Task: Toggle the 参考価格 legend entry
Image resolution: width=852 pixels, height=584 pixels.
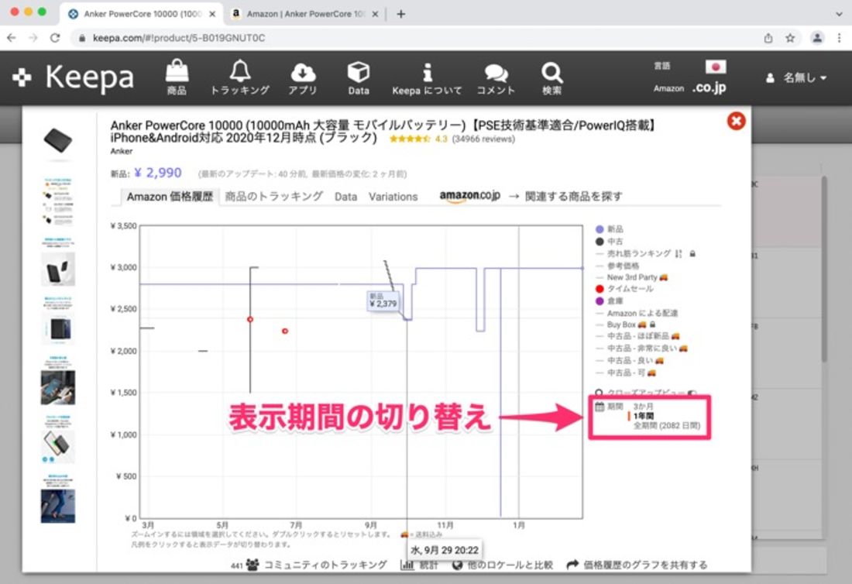Action: click(617, 266)
